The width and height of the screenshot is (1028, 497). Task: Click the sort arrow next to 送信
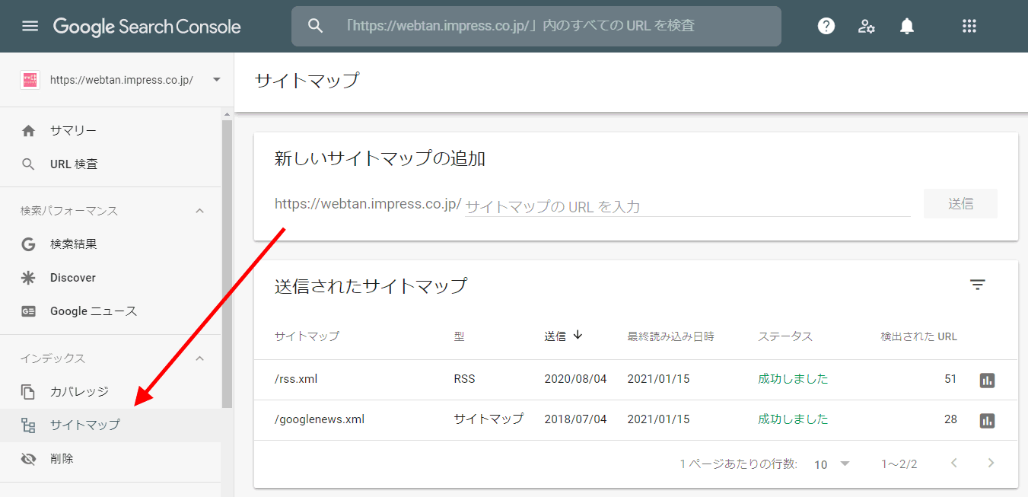(578, 335)
